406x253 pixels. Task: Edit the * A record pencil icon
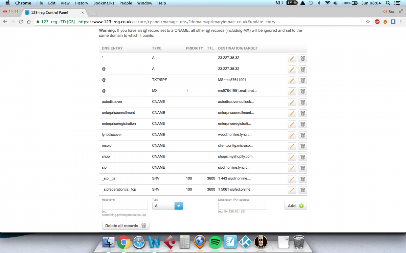(292, 58)
